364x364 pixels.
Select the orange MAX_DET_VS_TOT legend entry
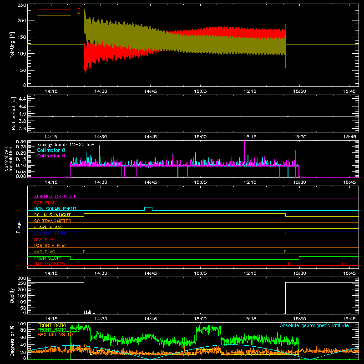click(56, 334)
